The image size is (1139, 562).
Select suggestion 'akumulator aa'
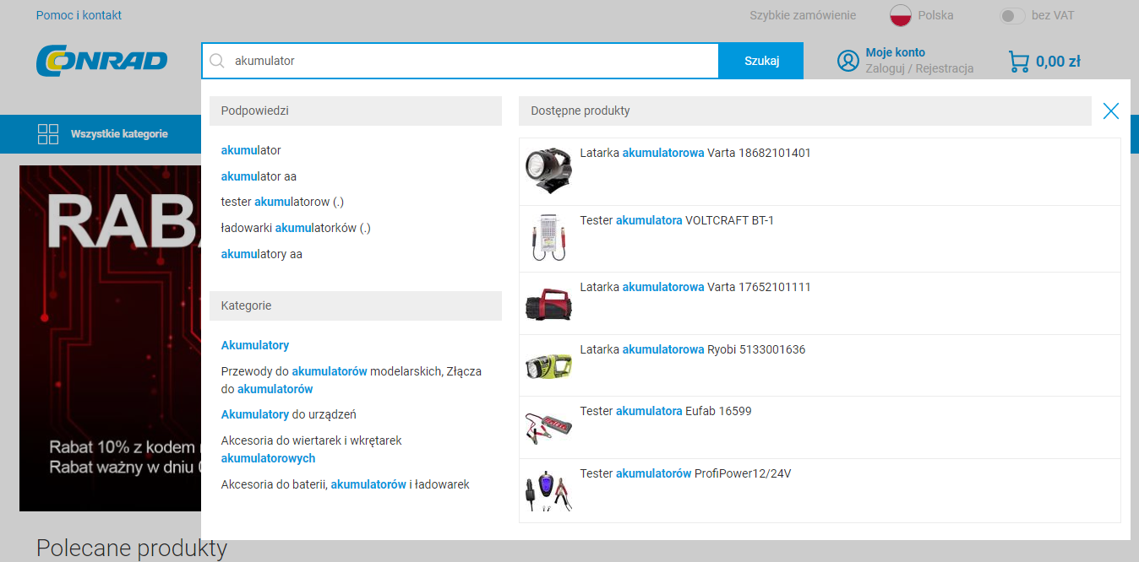[259, 176]
